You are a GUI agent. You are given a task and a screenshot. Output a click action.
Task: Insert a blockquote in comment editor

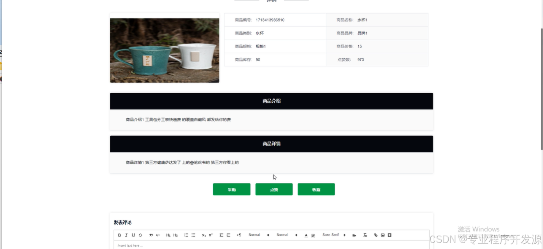[x=151, y=235]
